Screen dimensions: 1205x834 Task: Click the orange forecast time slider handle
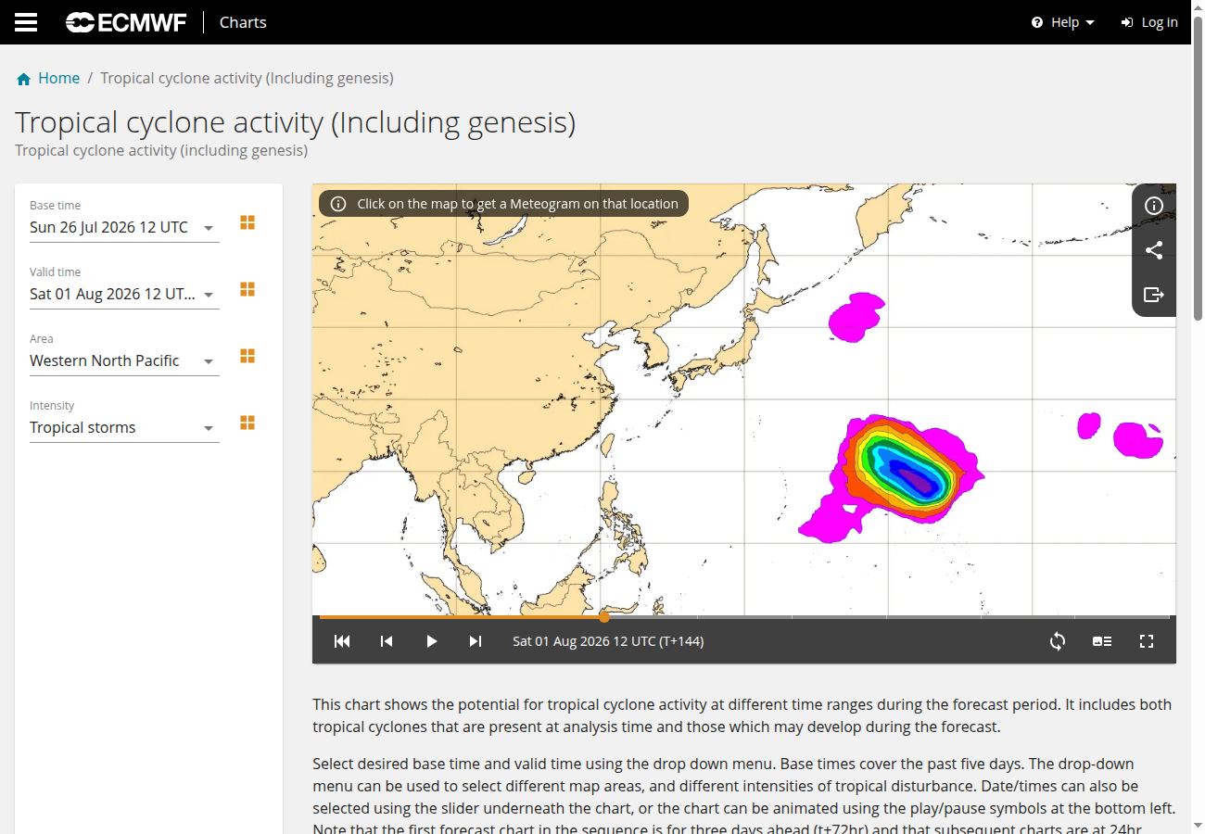click(x=604, y=616)
